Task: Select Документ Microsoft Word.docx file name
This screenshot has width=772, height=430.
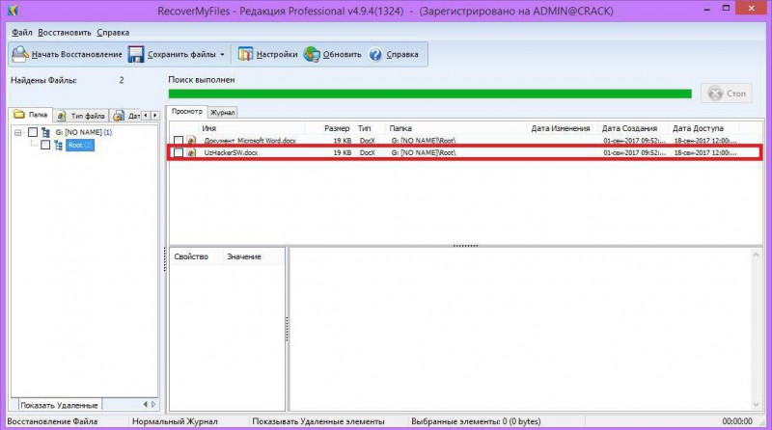Action: pyautogui.click(x=250, y=141)
